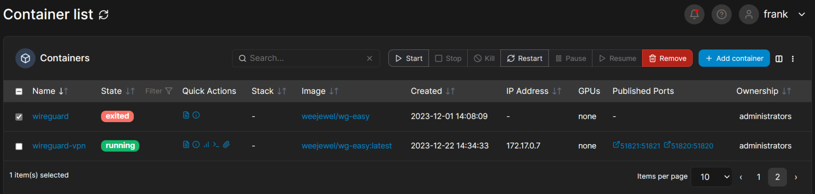
Task: Sort by Name column
Action: click(50, 91)
